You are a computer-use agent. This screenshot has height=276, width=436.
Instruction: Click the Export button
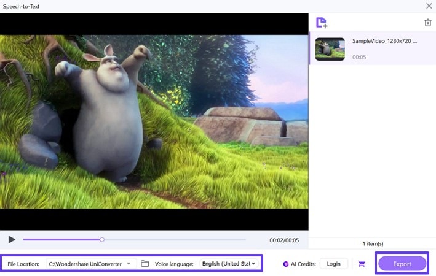pos(402,264)
